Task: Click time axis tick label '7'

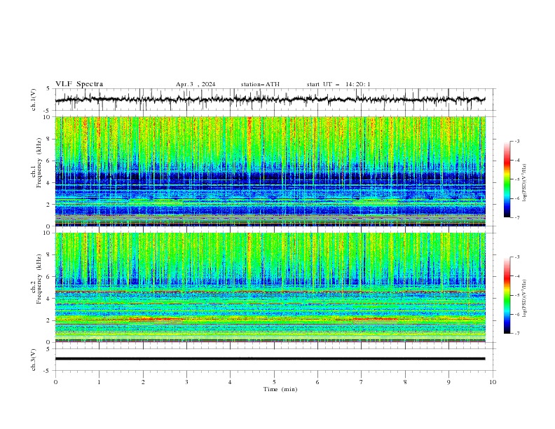Action: click(x=361, y=382)
